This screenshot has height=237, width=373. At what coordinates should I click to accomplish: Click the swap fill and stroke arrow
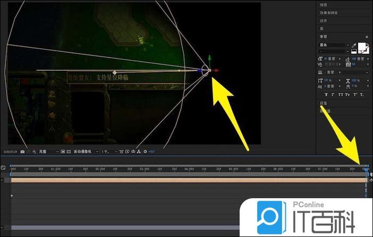368,45
